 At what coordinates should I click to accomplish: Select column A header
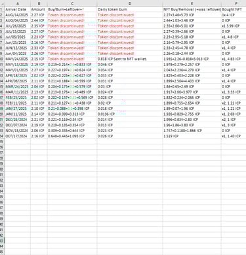tap(18, 3)
